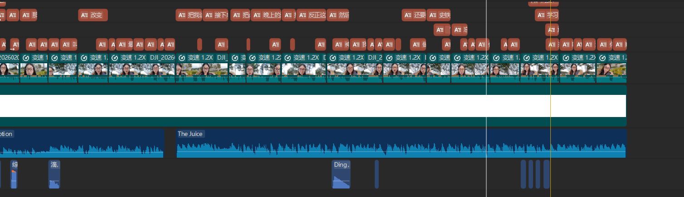Select the '史铁' caption clip
This screenshot has height=197, width=684.
(438, 15)
